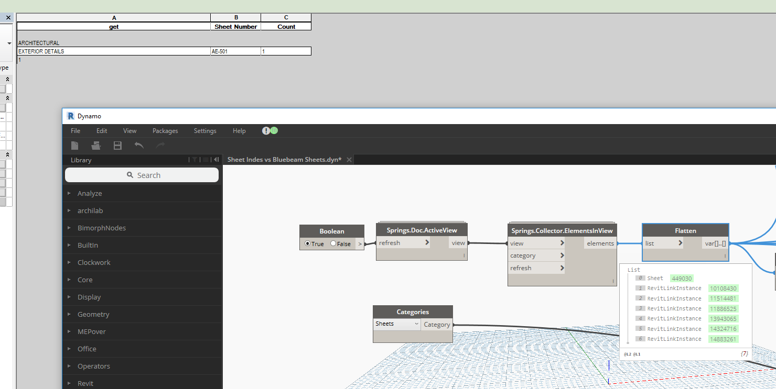Open the white exclamation notification icon

[x=266, y=131]
